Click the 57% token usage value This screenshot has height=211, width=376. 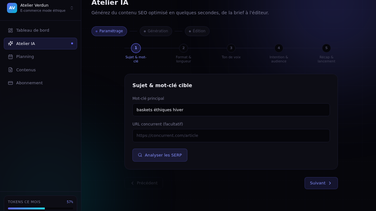[70, 202]
